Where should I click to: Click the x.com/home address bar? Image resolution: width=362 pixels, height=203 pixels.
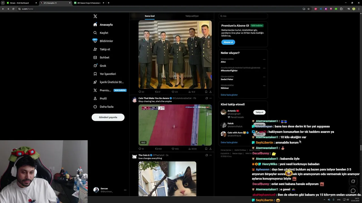coord(158,9)
